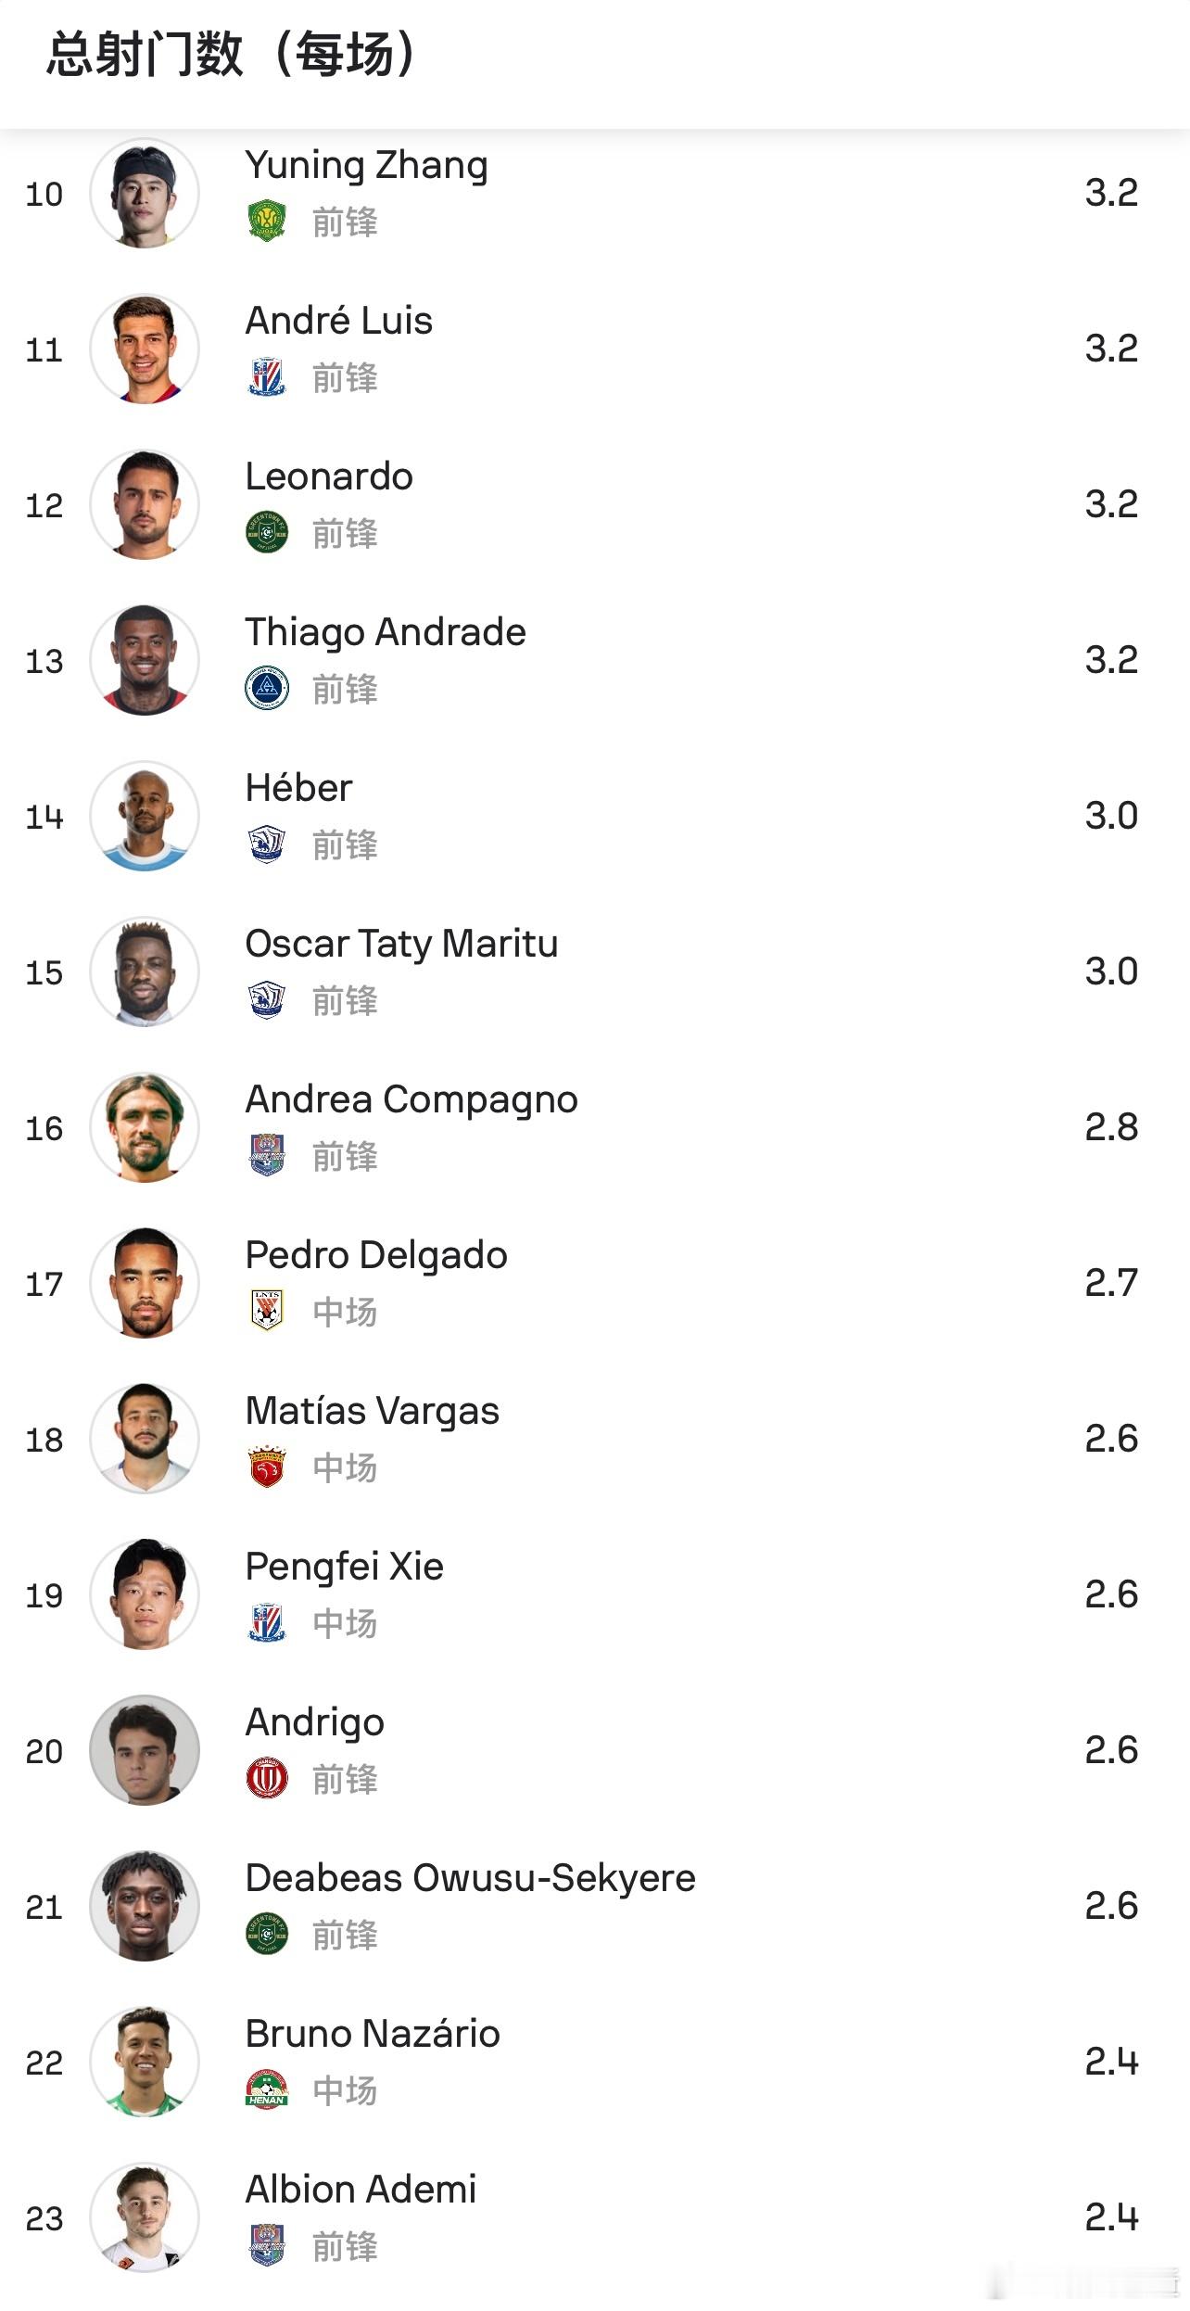Open Oscar Taty Maritu's profile name

tap(401, 945)
